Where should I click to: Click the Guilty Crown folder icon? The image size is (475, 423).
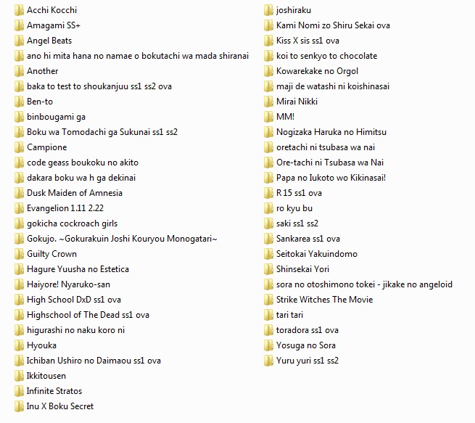point(19,254)
